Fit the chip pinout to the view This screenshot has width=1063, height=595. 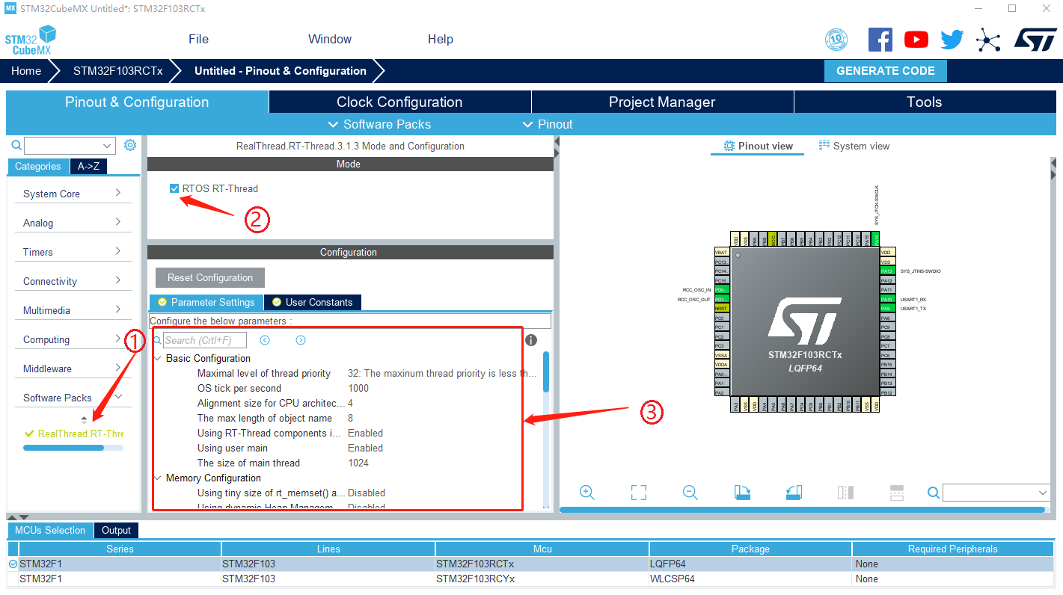(638, 493)
